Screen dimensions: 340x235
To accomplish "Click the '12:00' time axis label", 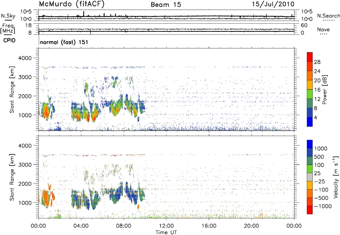I will click(x=166, y=226).
